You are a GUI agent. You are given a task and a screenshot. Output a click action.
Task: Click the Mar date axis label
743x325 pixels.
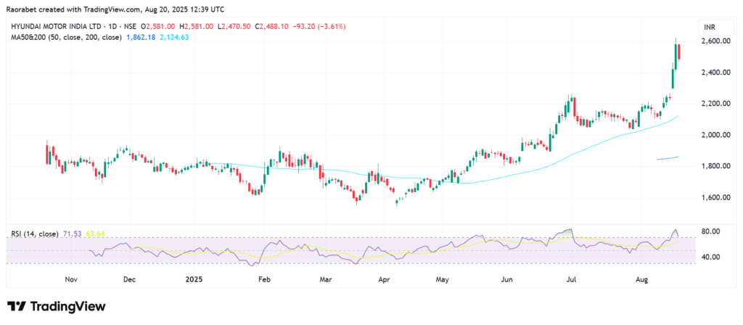(325, 279)
